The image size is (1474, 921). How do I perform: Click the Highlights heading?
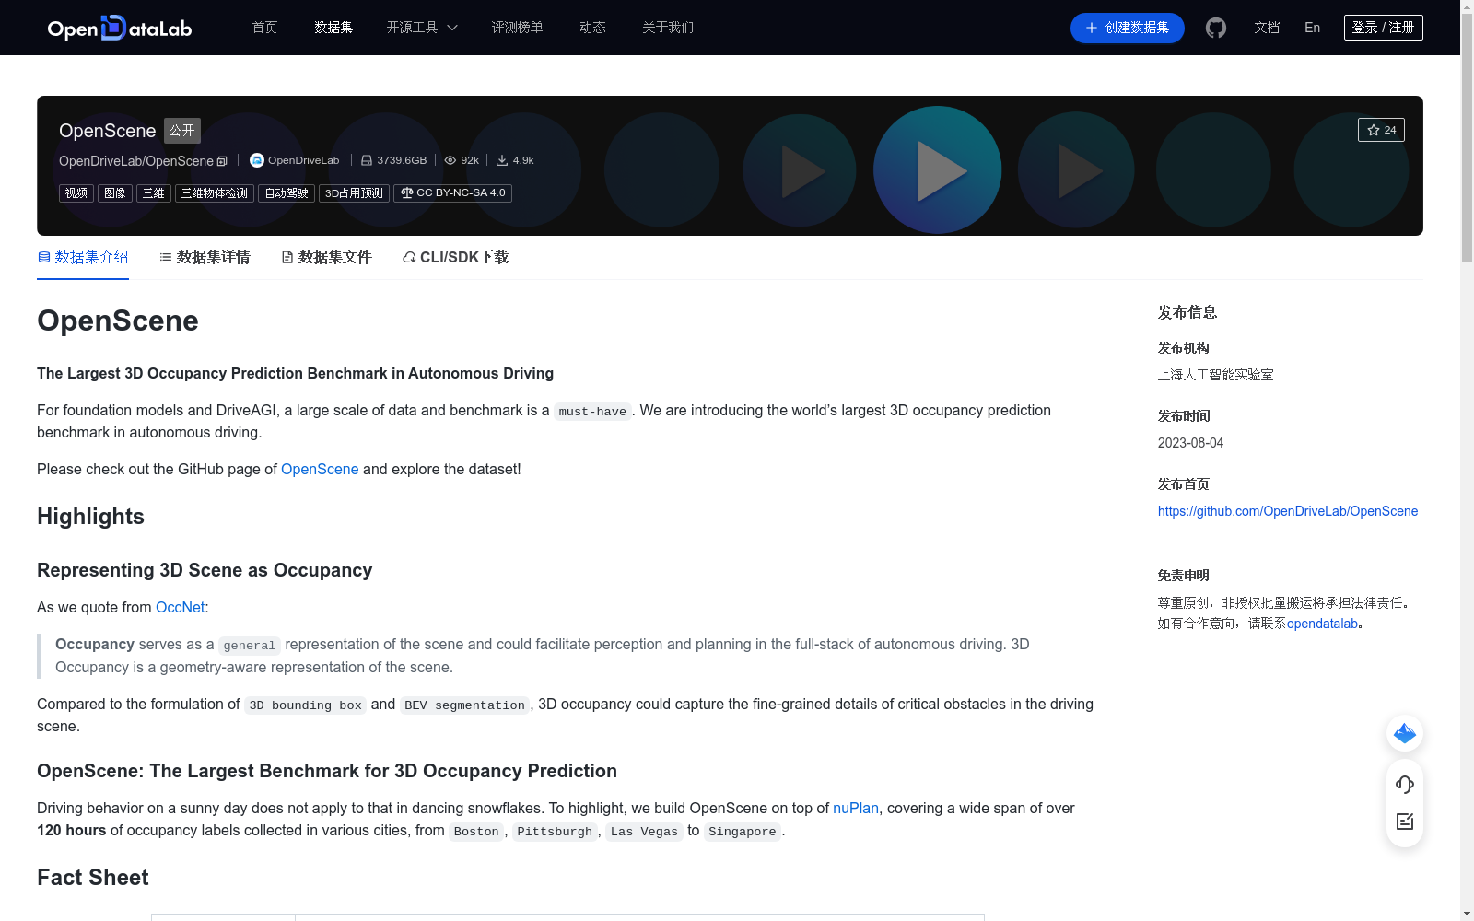point(90,517)
